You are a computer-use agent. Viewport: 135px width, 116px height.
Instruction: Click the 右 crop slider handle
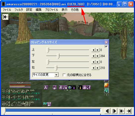(x=56, y=68)
